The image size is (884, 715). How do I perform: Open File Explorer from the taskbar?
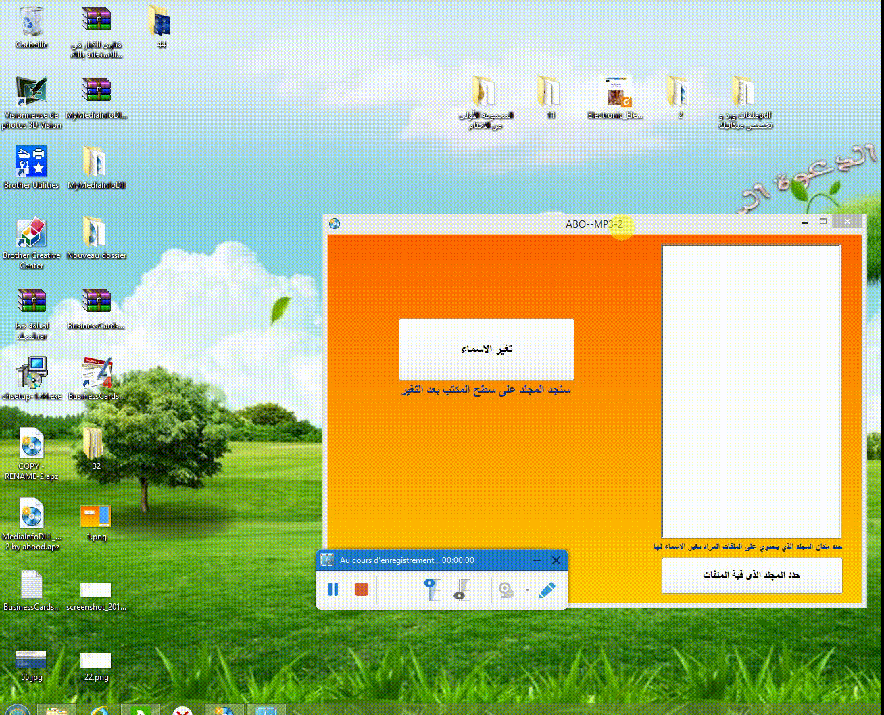[56, 709]
